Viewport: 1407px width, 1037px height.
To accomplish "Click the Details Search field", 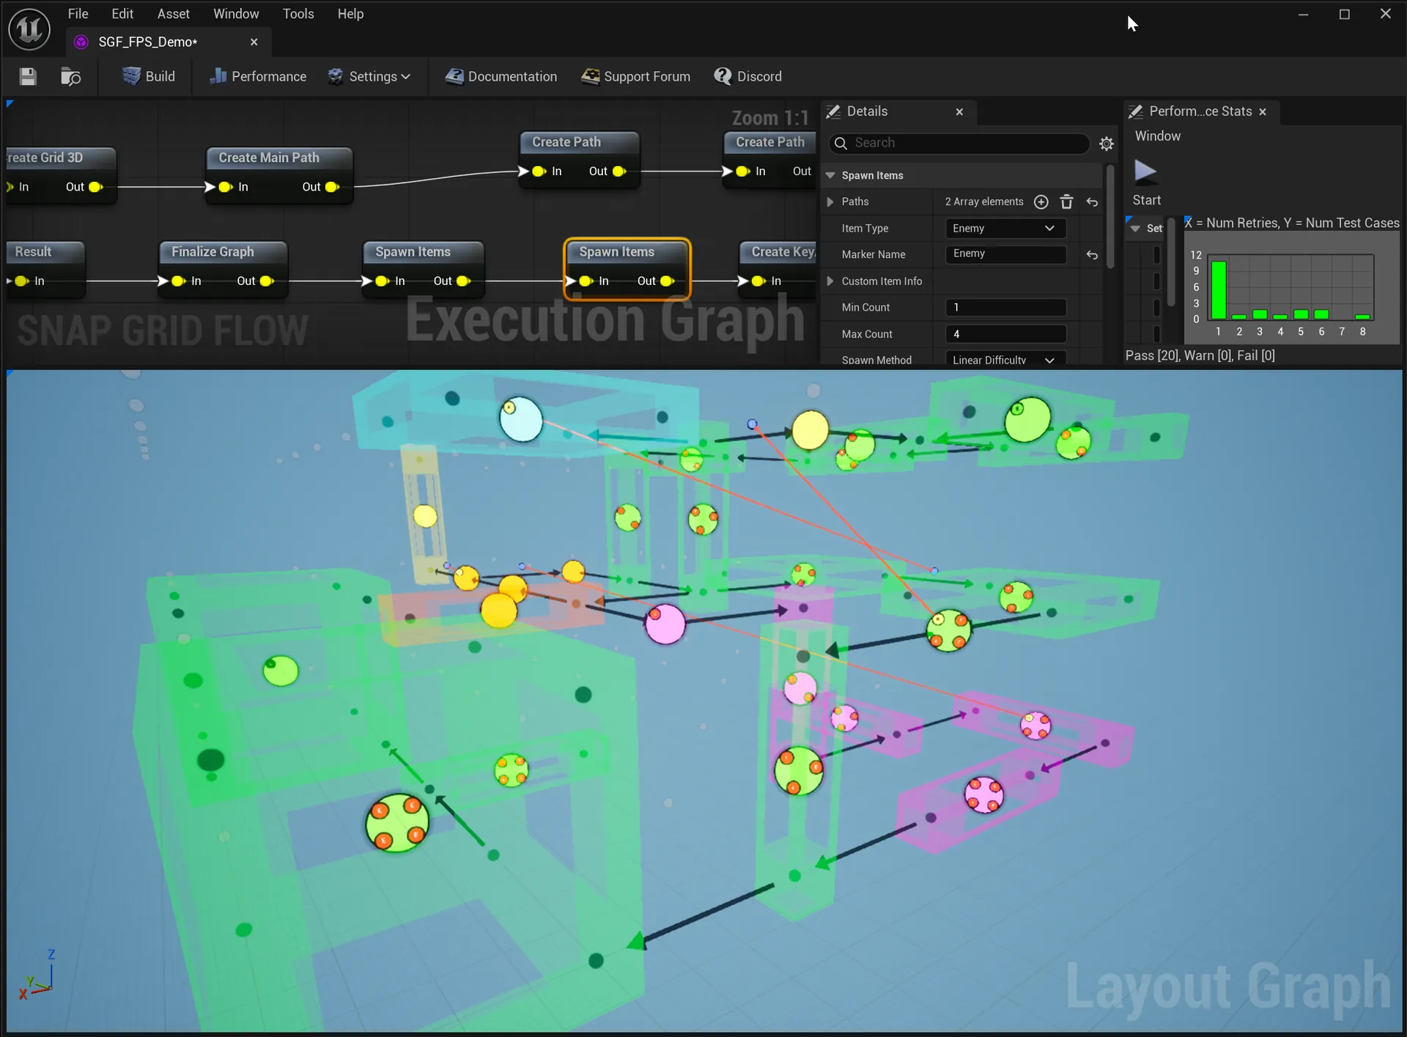I will 959,143.
